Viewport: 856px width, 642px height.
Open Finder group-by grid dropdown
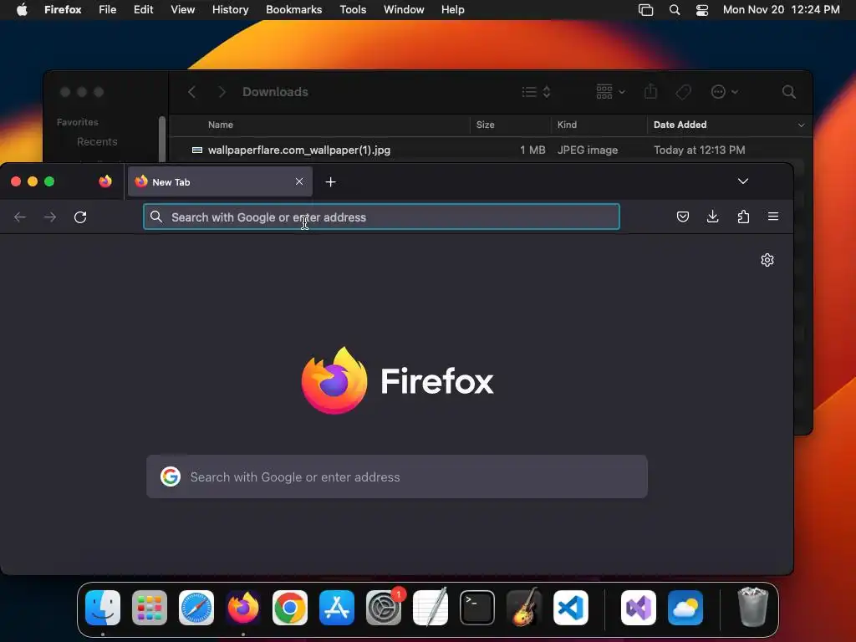[x=610, y=92]
